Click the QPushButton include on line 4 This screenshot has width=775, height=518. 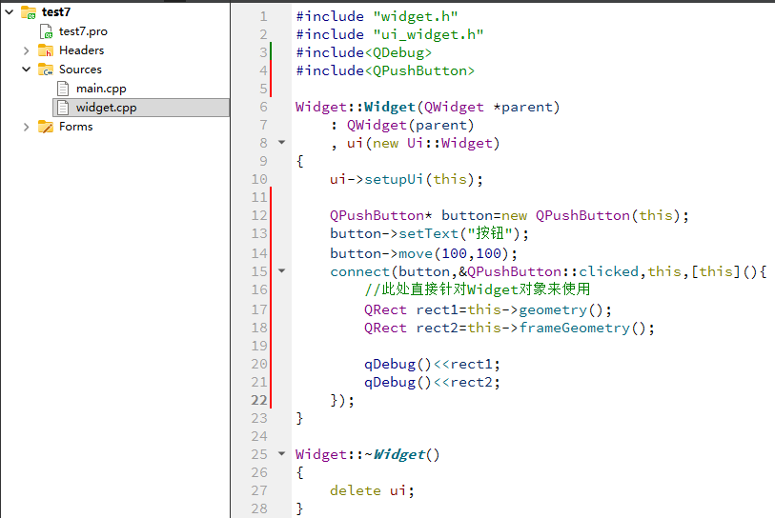(x=419, y=71)
